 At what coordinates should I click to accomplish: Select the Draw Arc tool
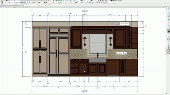91,2
